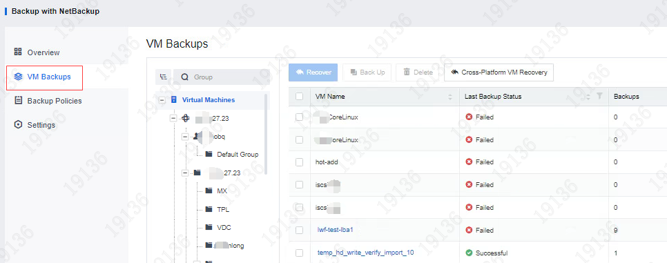Click the Virtual Machines server icon
Screen dimensions: 667x263
[x=173, y=99]
